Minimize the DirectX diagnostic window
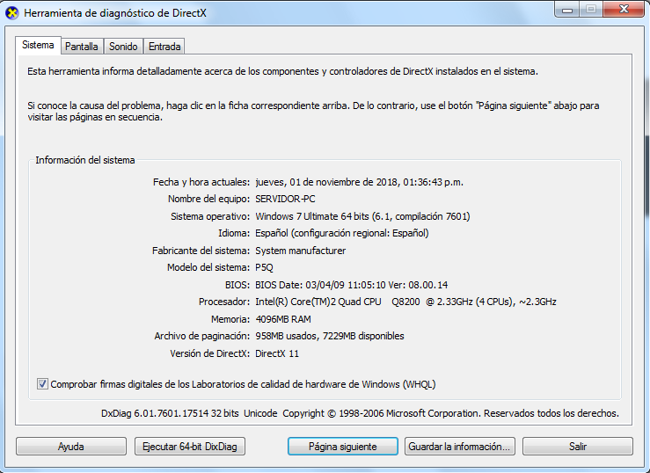 [565, 11]
